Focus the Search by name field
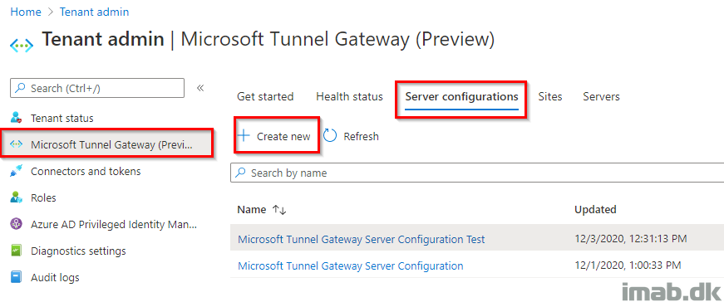 (x=477, y=173)
